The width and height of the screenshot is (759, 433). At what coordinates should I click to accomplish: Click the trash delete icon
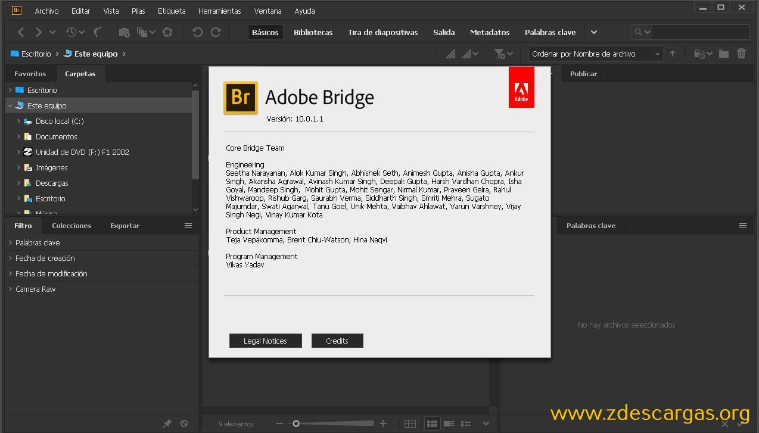741,54
